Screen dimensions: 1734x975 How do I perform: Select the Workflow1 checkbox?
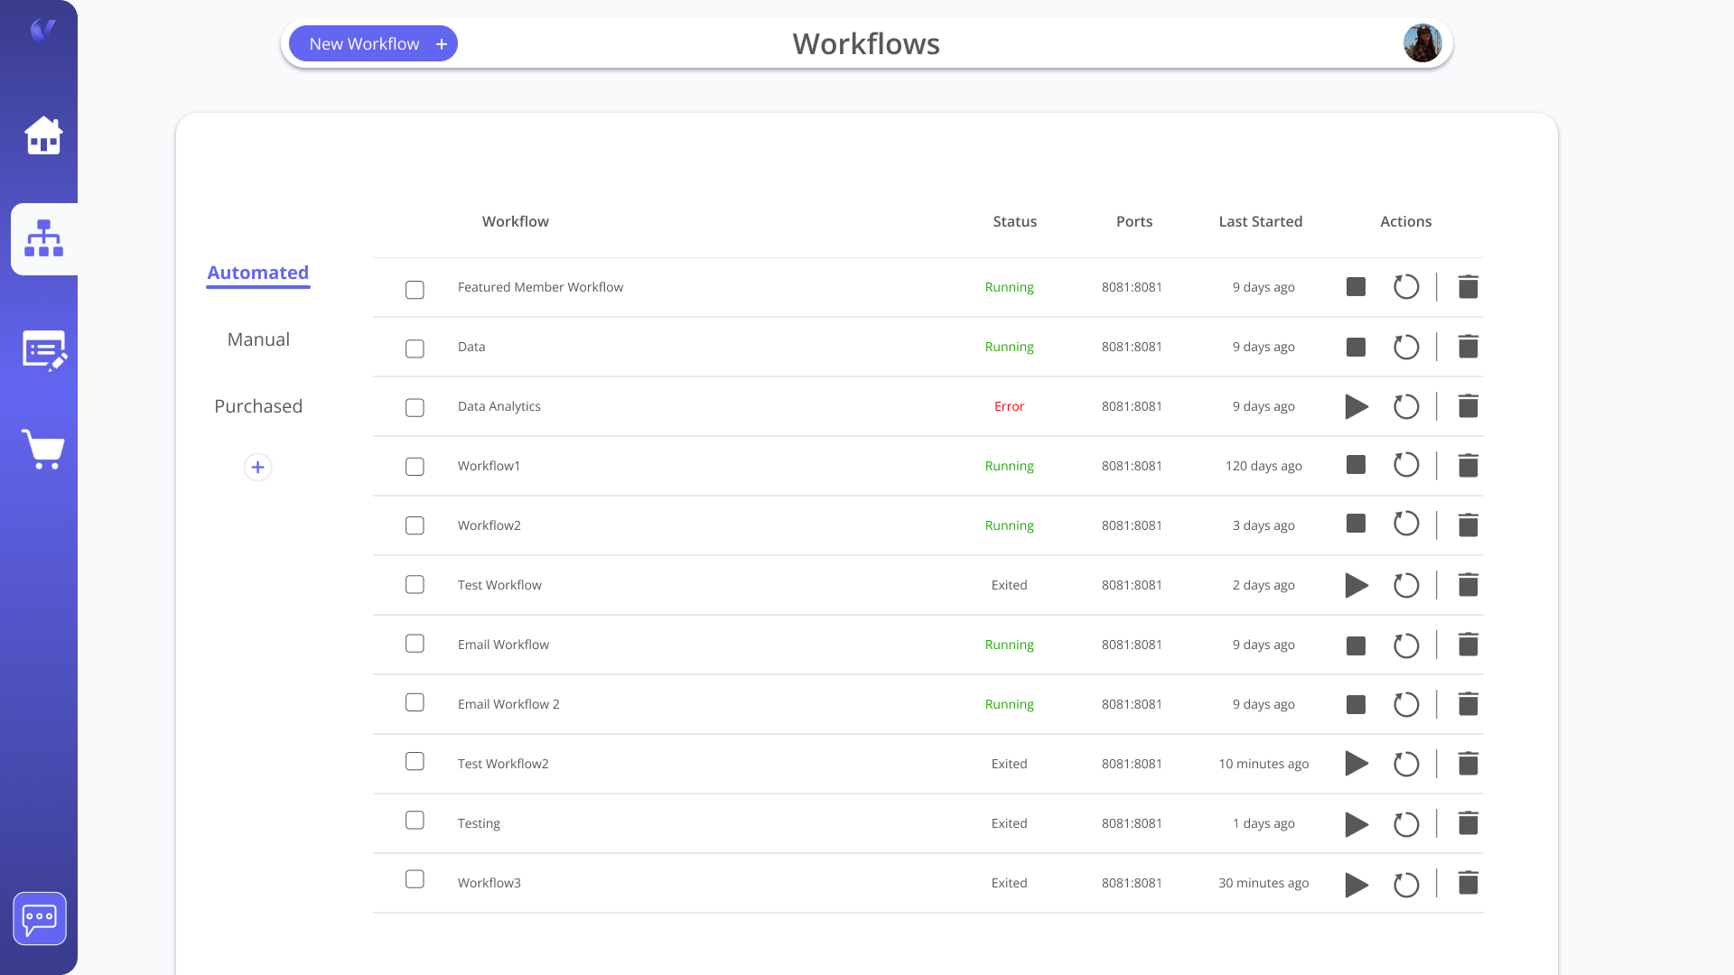click(415, 467)
